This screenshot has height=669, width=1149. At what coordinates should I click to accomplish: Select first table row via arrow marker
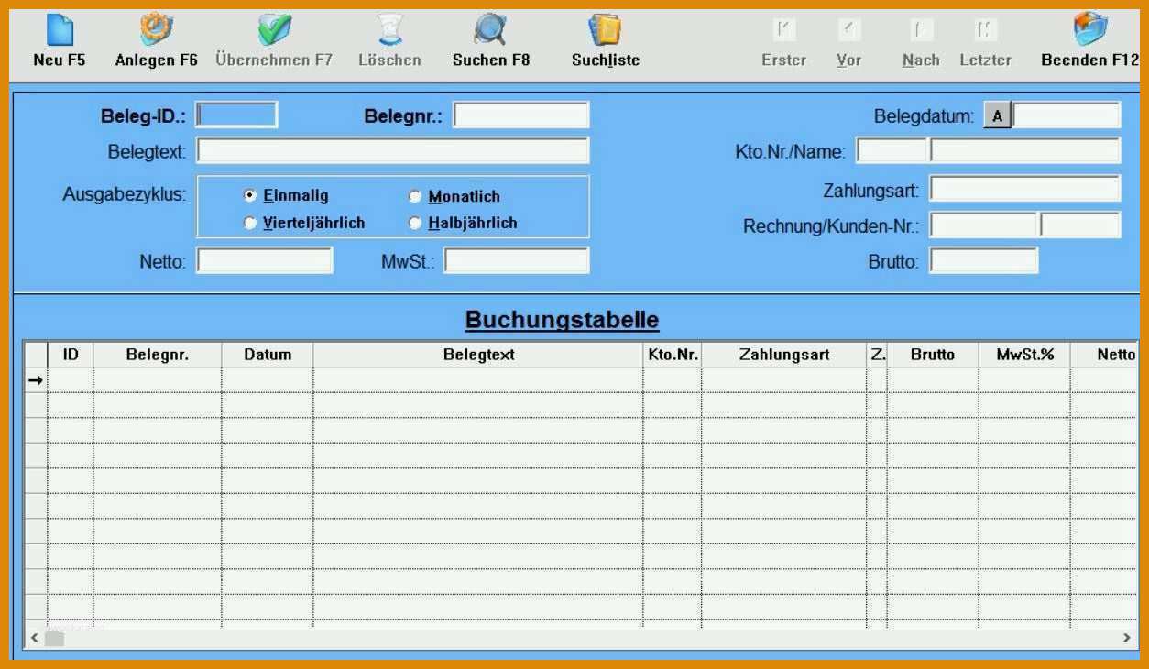(36, 379)
